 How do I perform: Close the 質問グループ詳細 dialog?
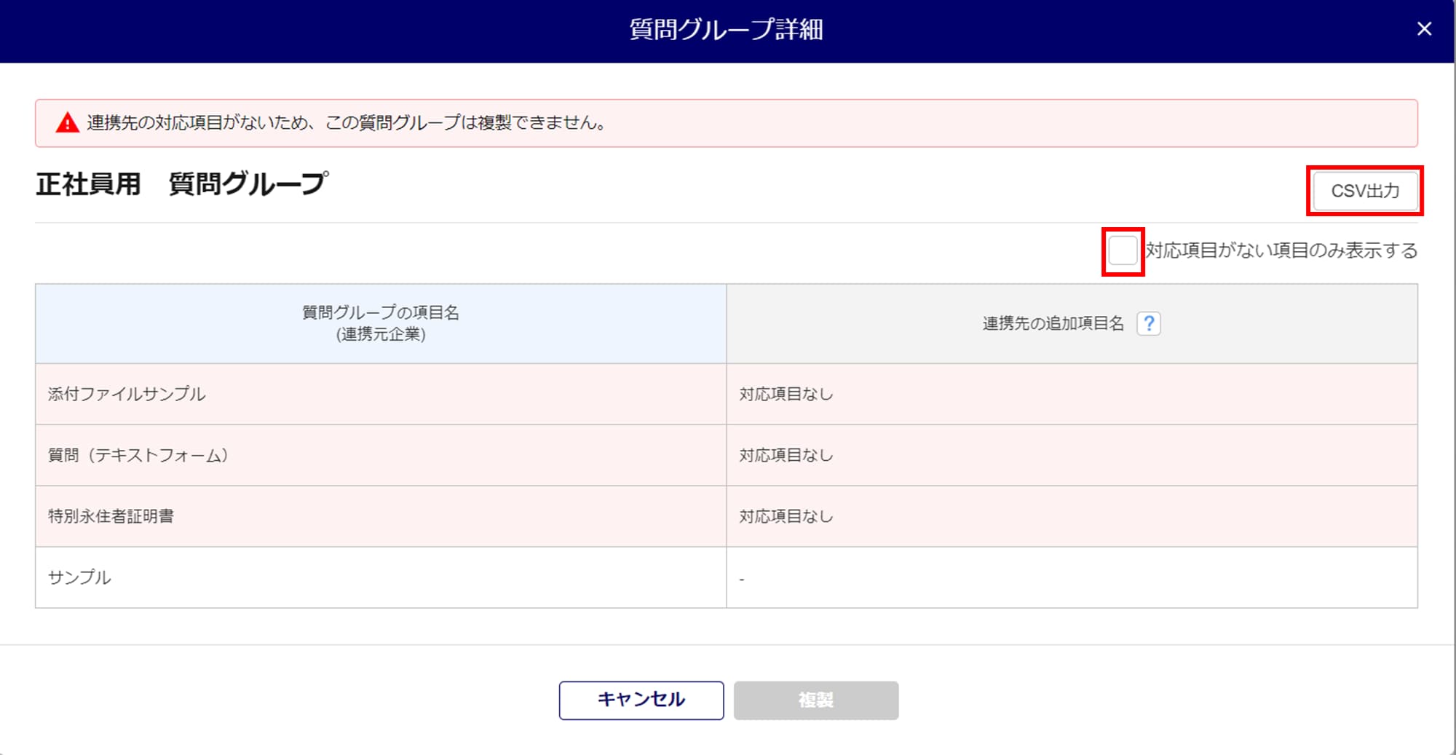1424,29
